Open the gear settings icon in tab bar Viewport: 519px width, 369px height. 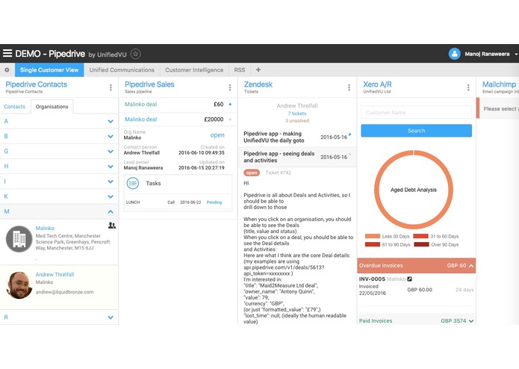(7, 69)
